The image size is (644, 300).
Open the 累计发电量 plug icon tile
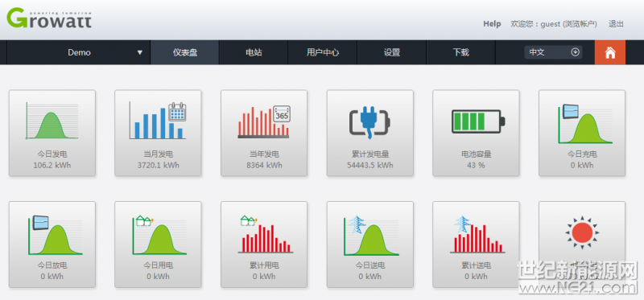[370, 133]
